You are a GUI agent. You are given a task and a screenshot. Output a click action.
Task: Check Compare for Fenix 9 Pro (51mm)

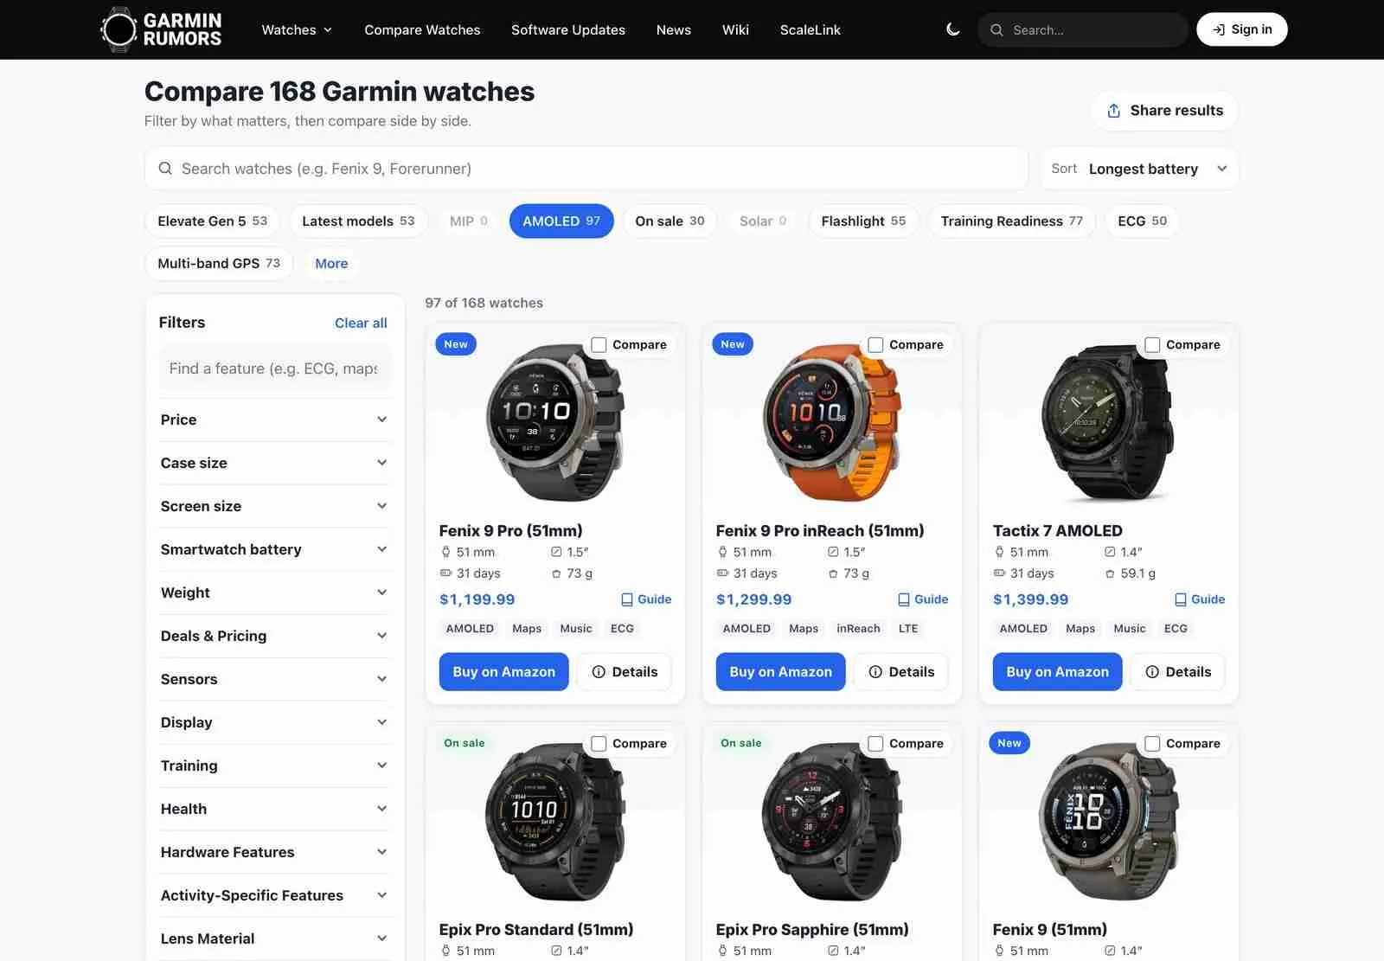(599, 345)
